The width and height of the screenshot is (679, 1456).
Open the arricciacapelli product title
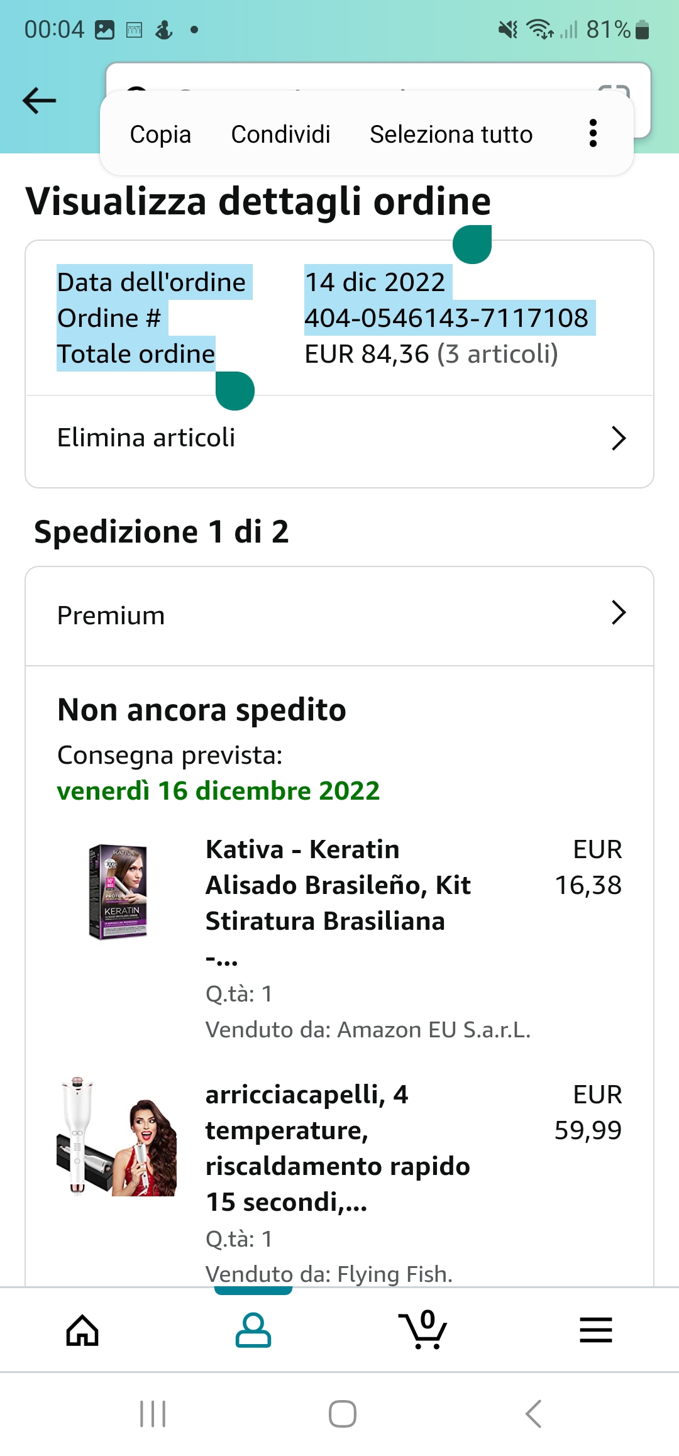click(x=338, y=1148)
